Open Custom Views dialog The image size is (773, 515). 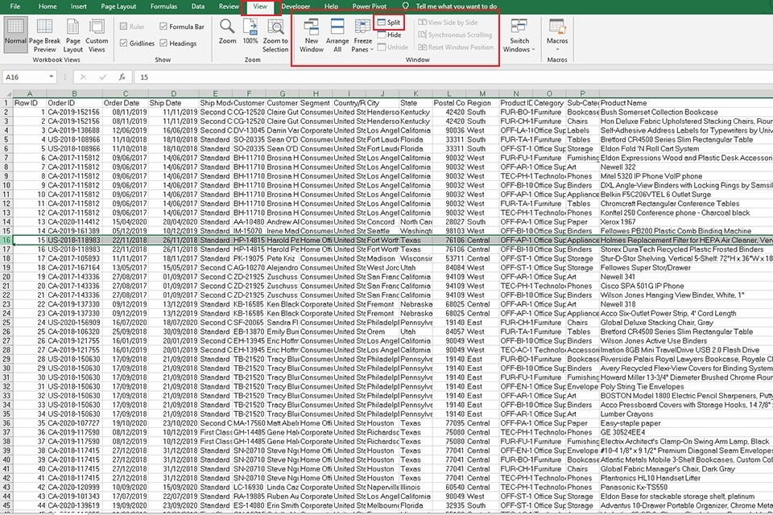[97, 35]
